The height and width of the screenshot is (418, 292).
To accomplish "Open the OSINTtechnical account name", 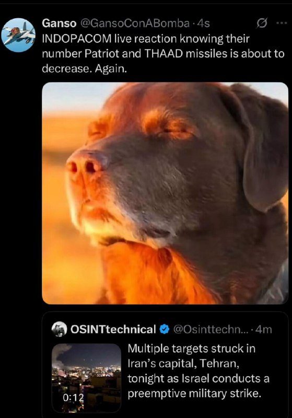I will (x=113, y=330).
